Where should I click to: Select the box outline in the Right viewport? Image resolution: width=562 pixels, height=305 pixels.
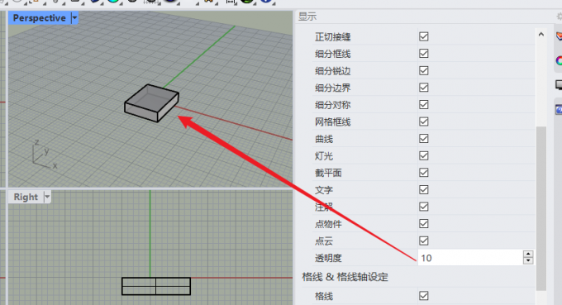coord(156,286)
